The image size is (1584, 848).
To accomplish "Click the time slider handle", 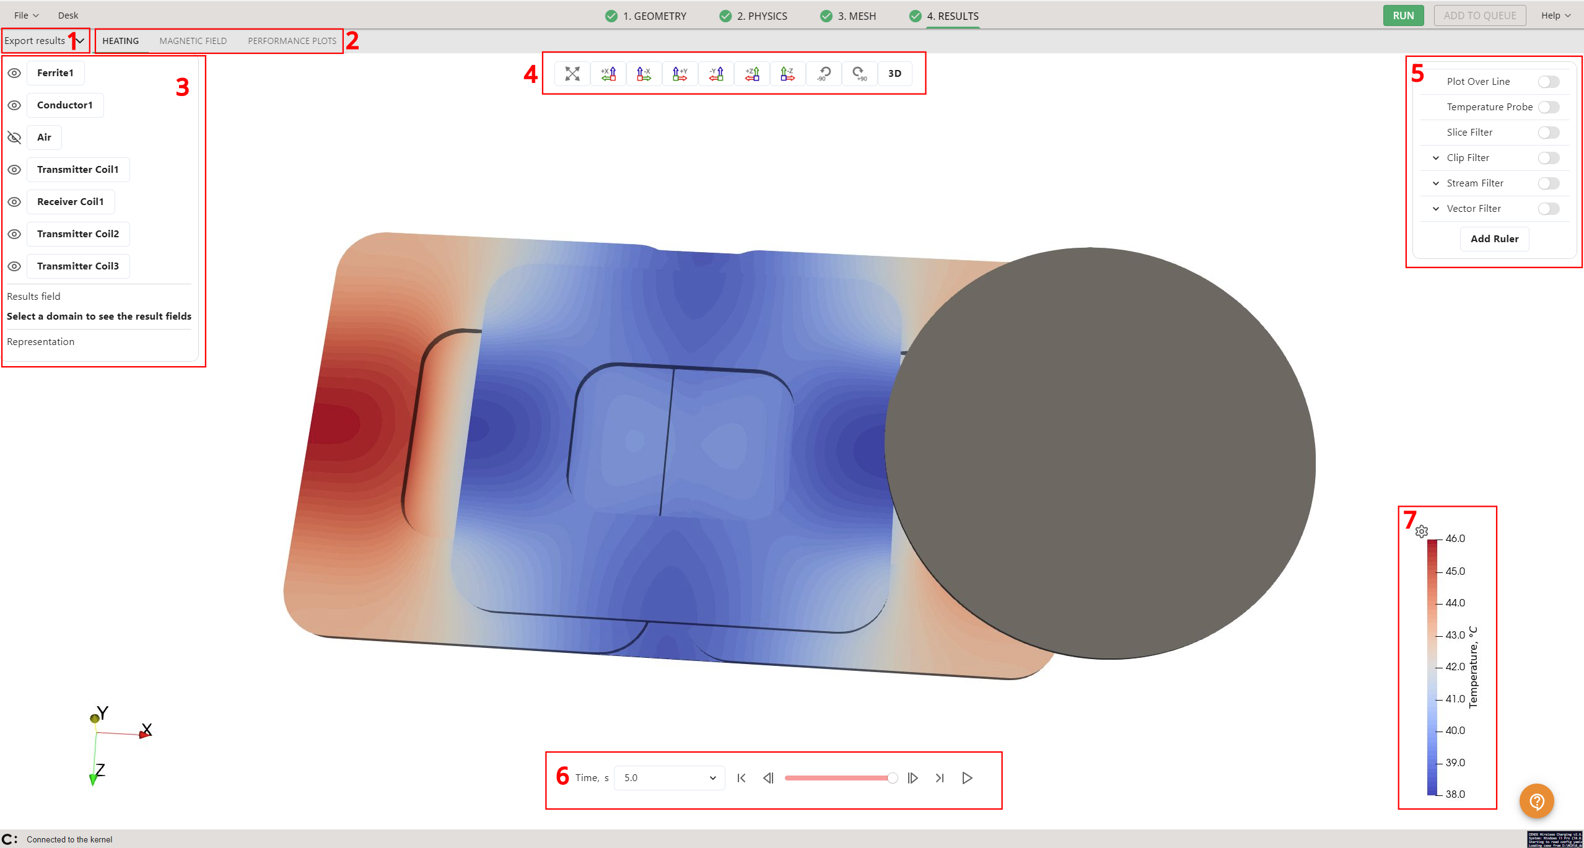I will point(892,778).
